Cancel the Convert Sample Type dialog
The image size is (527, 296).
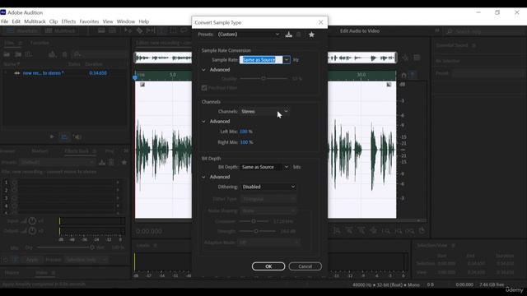[305, 266]
